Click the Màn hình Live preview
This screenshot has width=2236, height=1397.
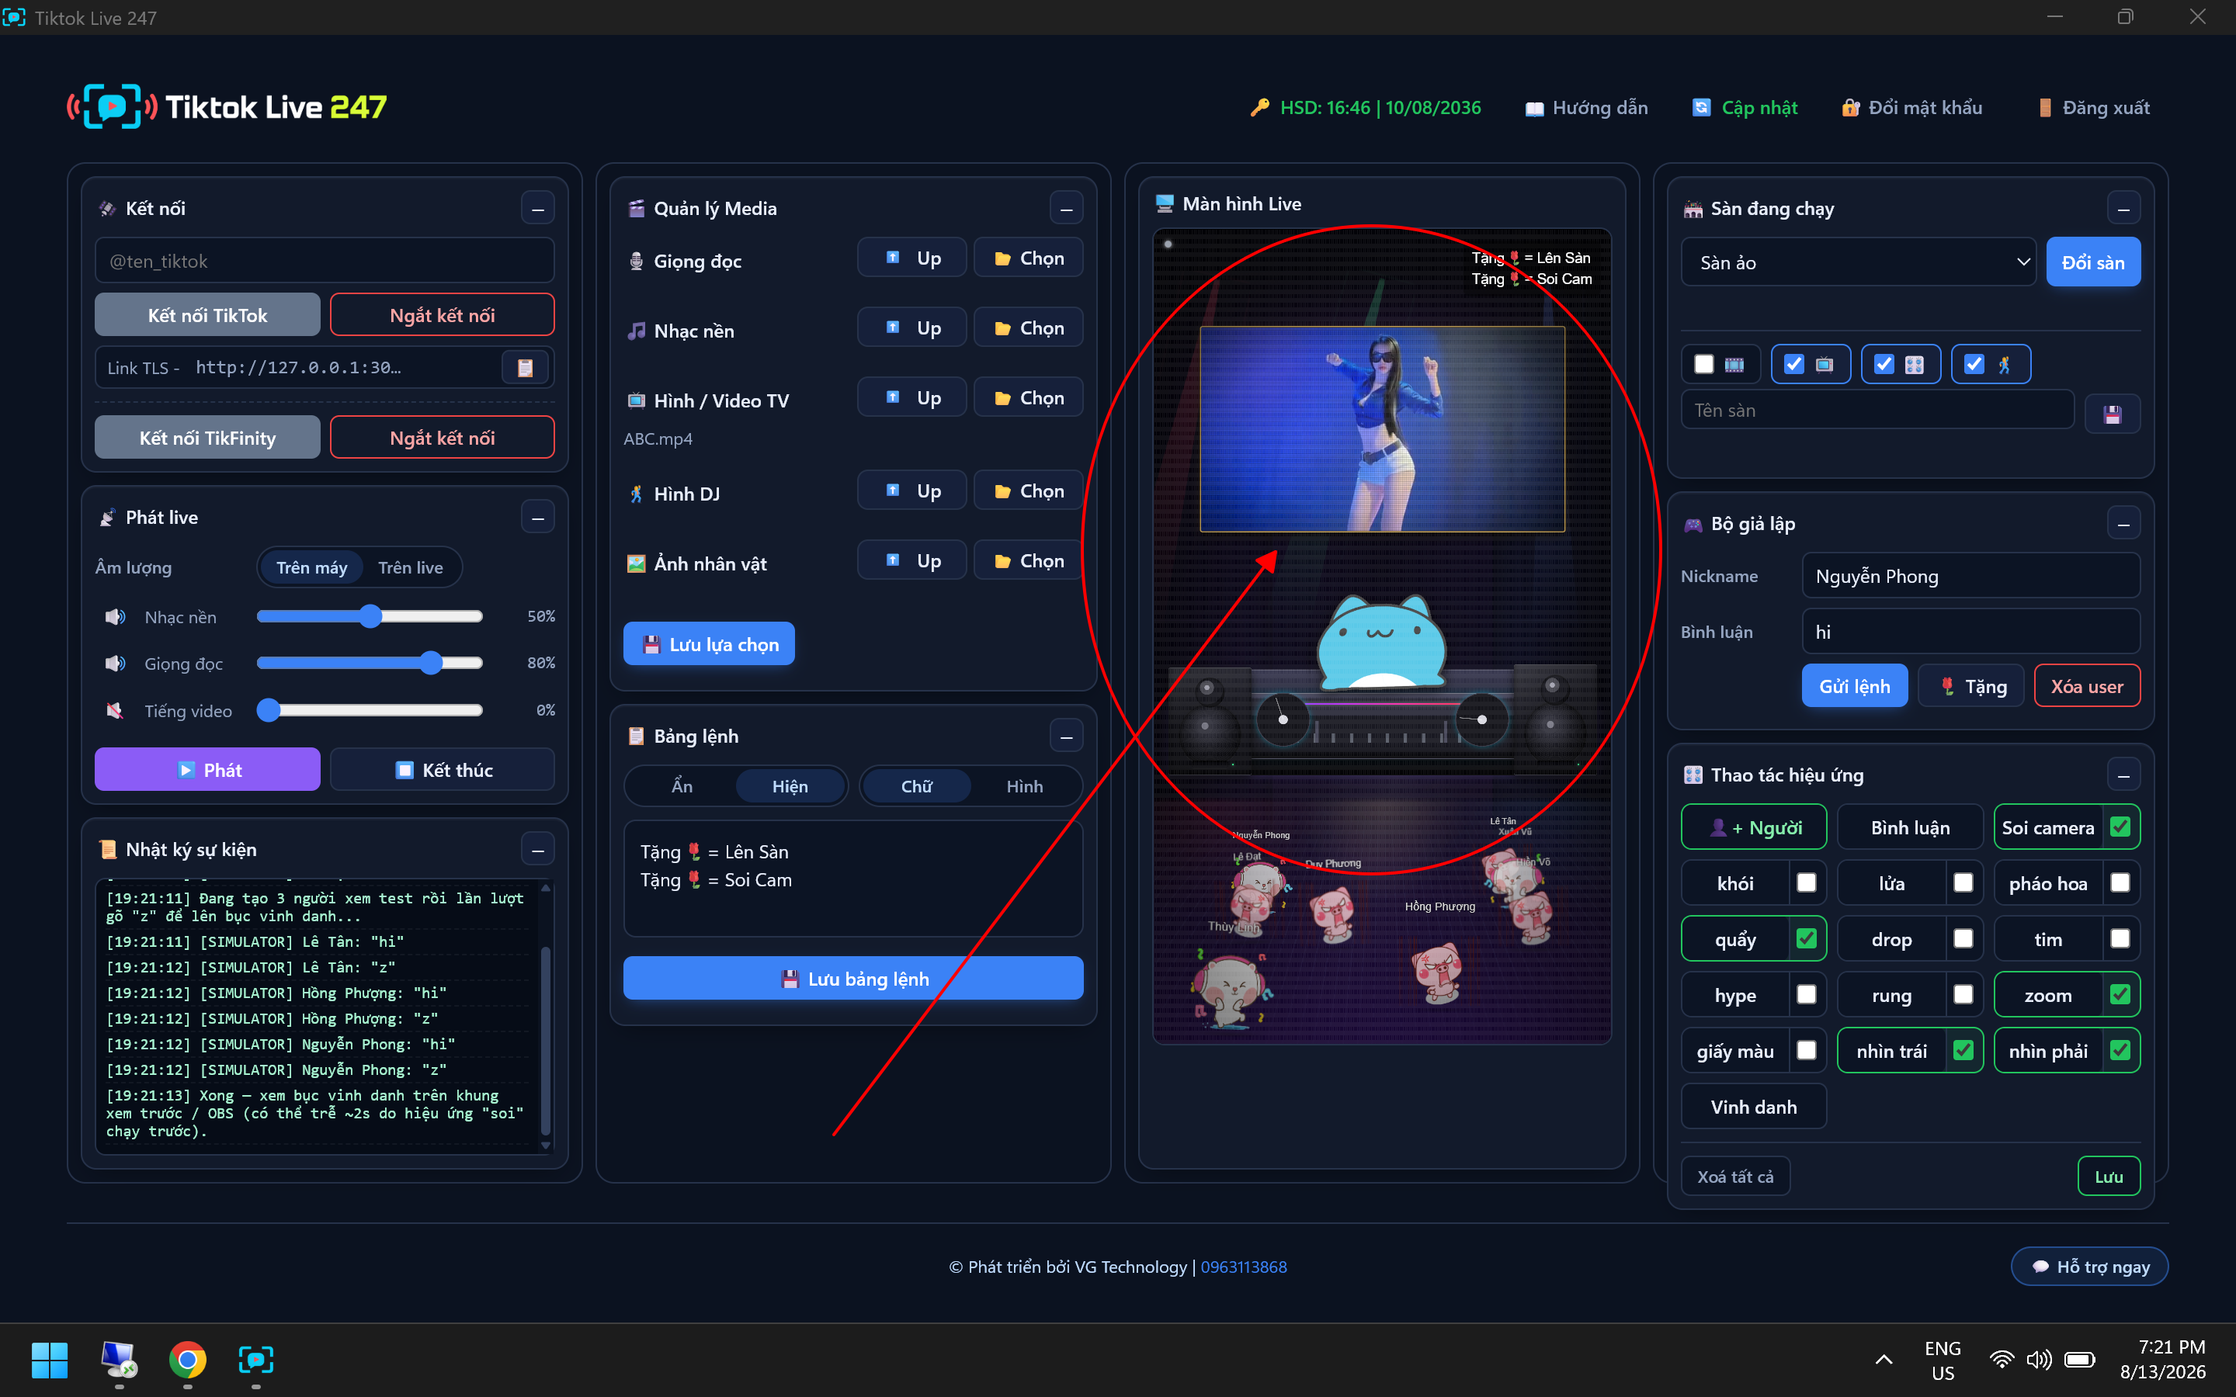click(1381, 637)
